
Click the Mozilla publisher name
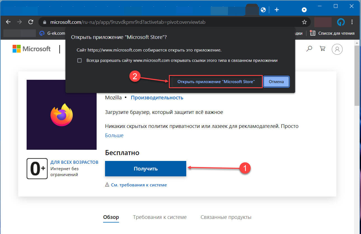tap(113, 97)
